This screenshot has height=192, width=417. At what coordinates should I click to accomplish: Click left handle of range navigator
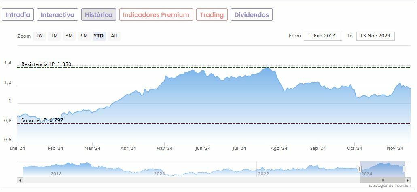(360, 169)
